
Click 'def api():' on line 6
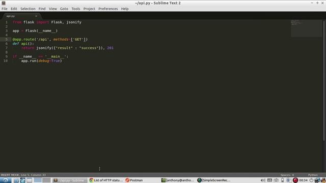23,44
